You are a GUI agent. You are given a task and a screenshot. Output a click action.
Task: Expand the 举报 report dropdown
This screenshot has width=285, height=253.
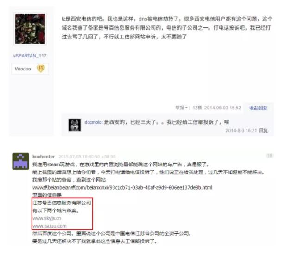click(181, 108)
